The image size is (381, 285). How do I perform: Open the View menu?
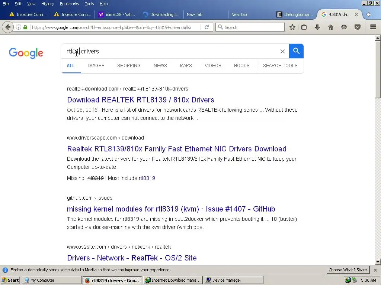(31, 4)
